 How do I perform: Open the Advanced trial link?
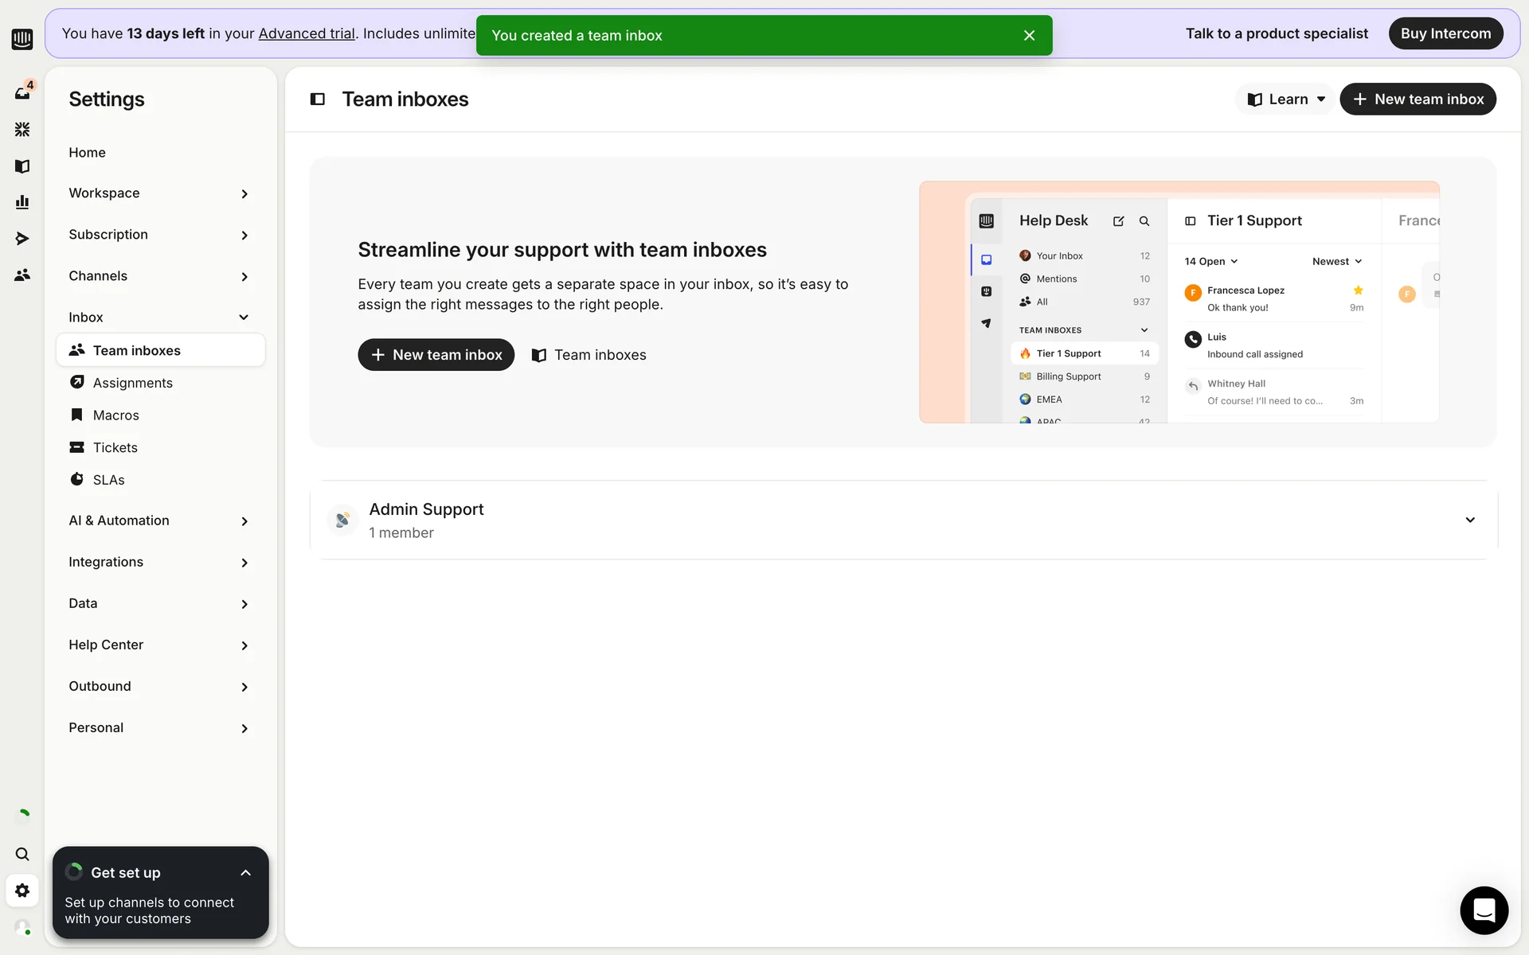click(x=307, y=33)
